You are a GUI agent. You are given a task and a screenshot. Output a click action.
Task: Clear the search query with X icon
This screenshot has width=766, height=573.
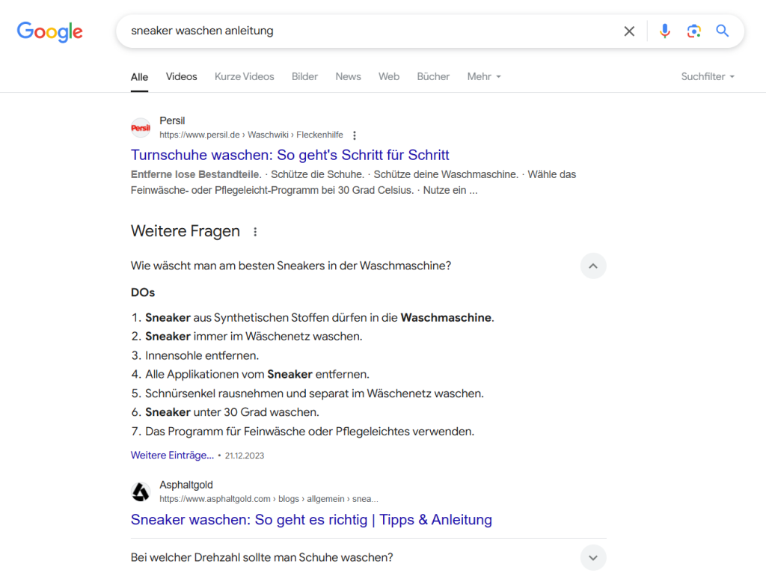629,31
